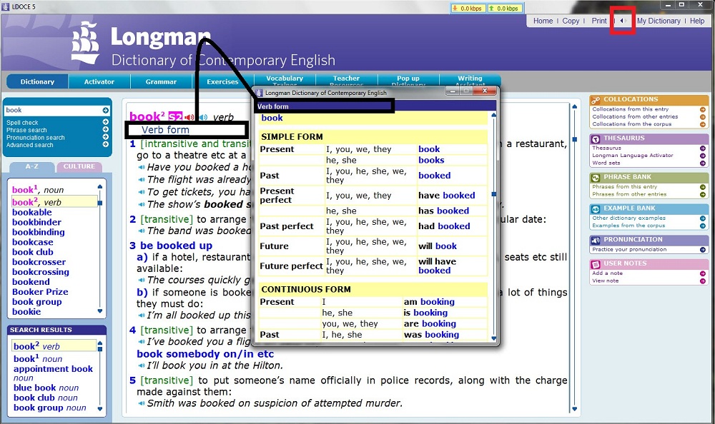Play audio for 'Smith was booked' example
This screenshot has width=715, height=424.
[x=141, y=403]
